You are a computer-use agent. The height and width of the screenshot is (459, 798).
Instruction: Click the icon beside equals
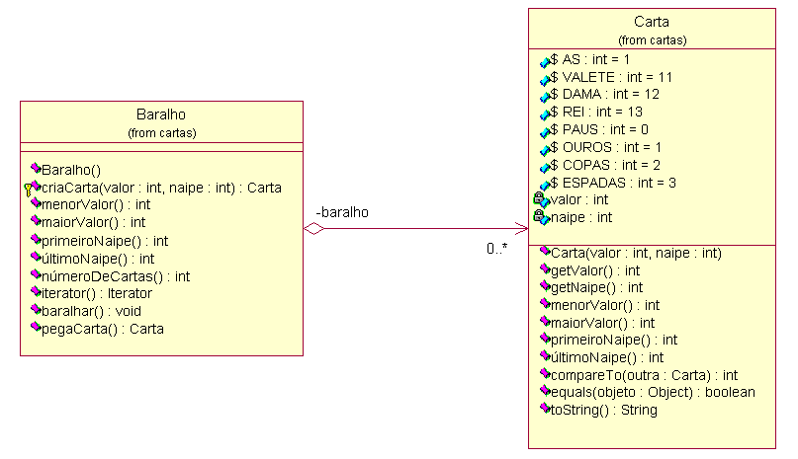coord(545,390)
